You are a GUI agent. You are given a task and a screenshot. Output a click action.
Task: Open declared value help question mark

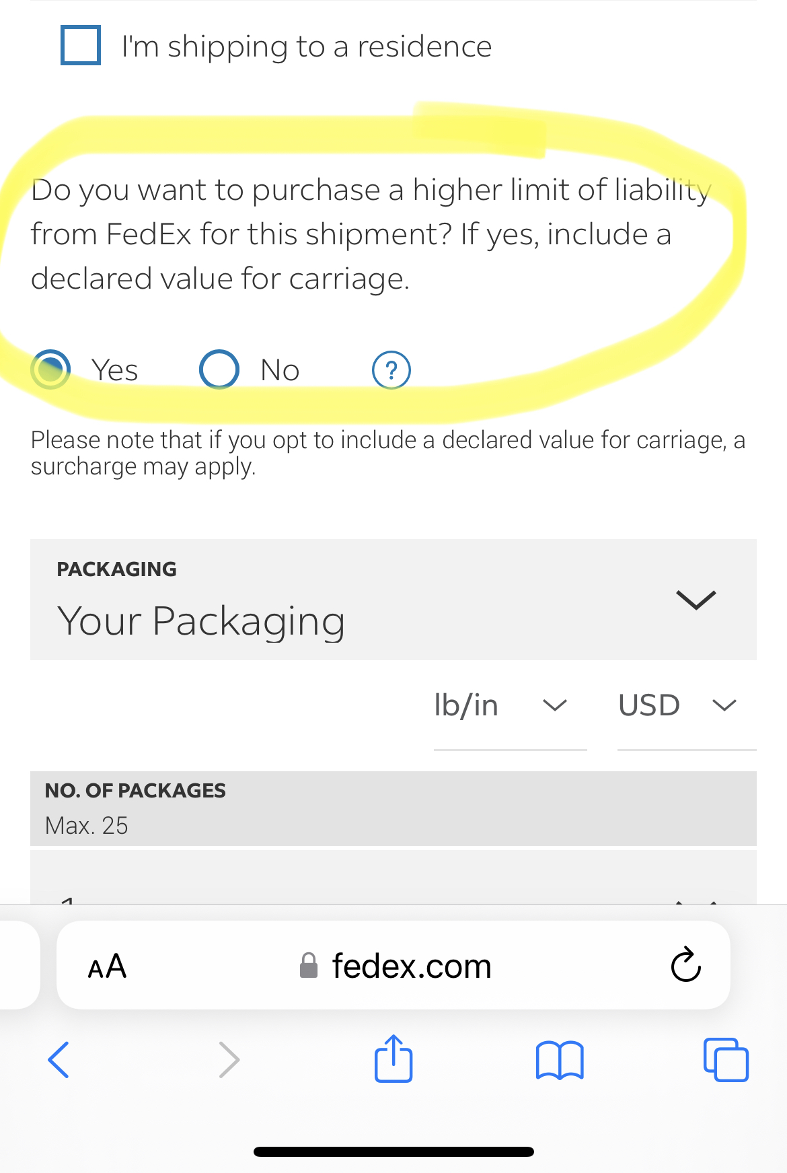click(391, 370)
